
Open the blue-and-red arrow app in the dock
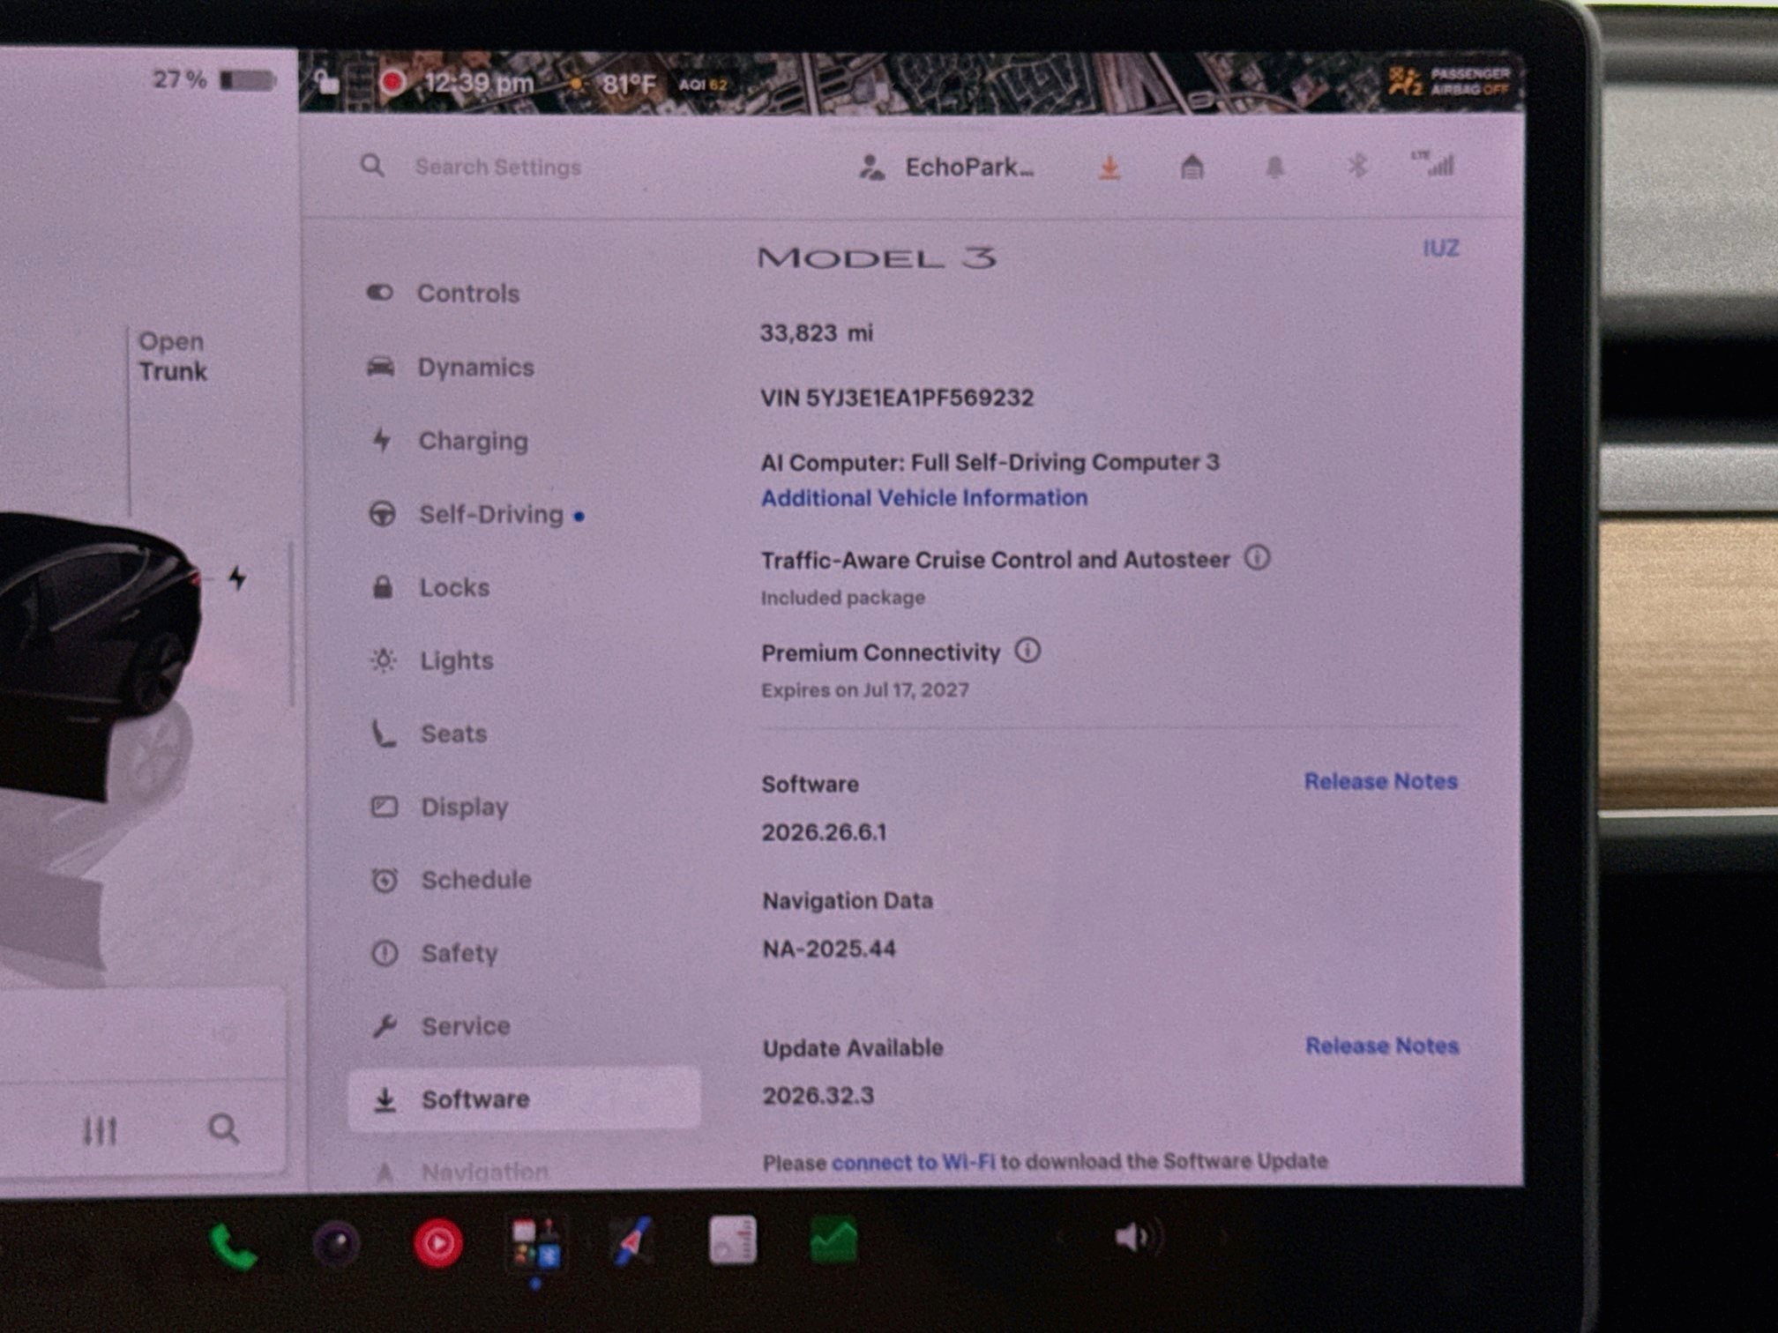click(x=632, y=1241)
